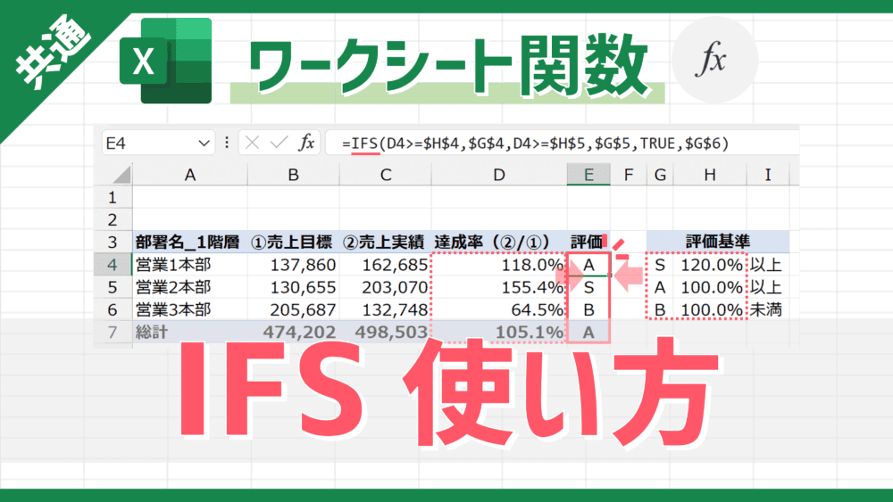Click the selected cell E4 showing A
The height and width of the screenshot is (502, 893).
click(588, 264)
